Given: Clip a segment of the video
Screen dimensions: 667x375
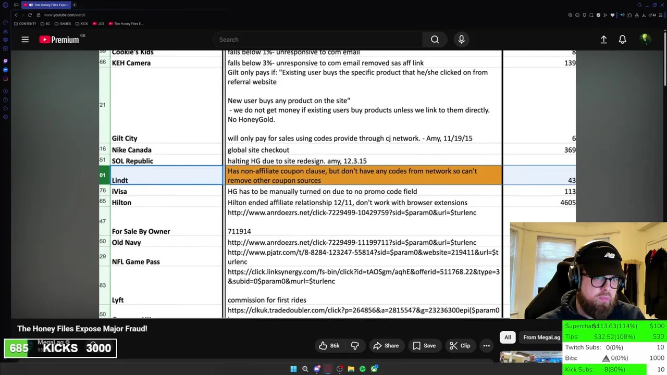Looking at the screenshot, I should (460, 346).
